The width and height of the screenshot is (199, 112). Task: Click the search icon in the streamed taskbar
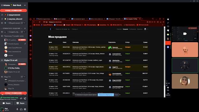point(168,23)
